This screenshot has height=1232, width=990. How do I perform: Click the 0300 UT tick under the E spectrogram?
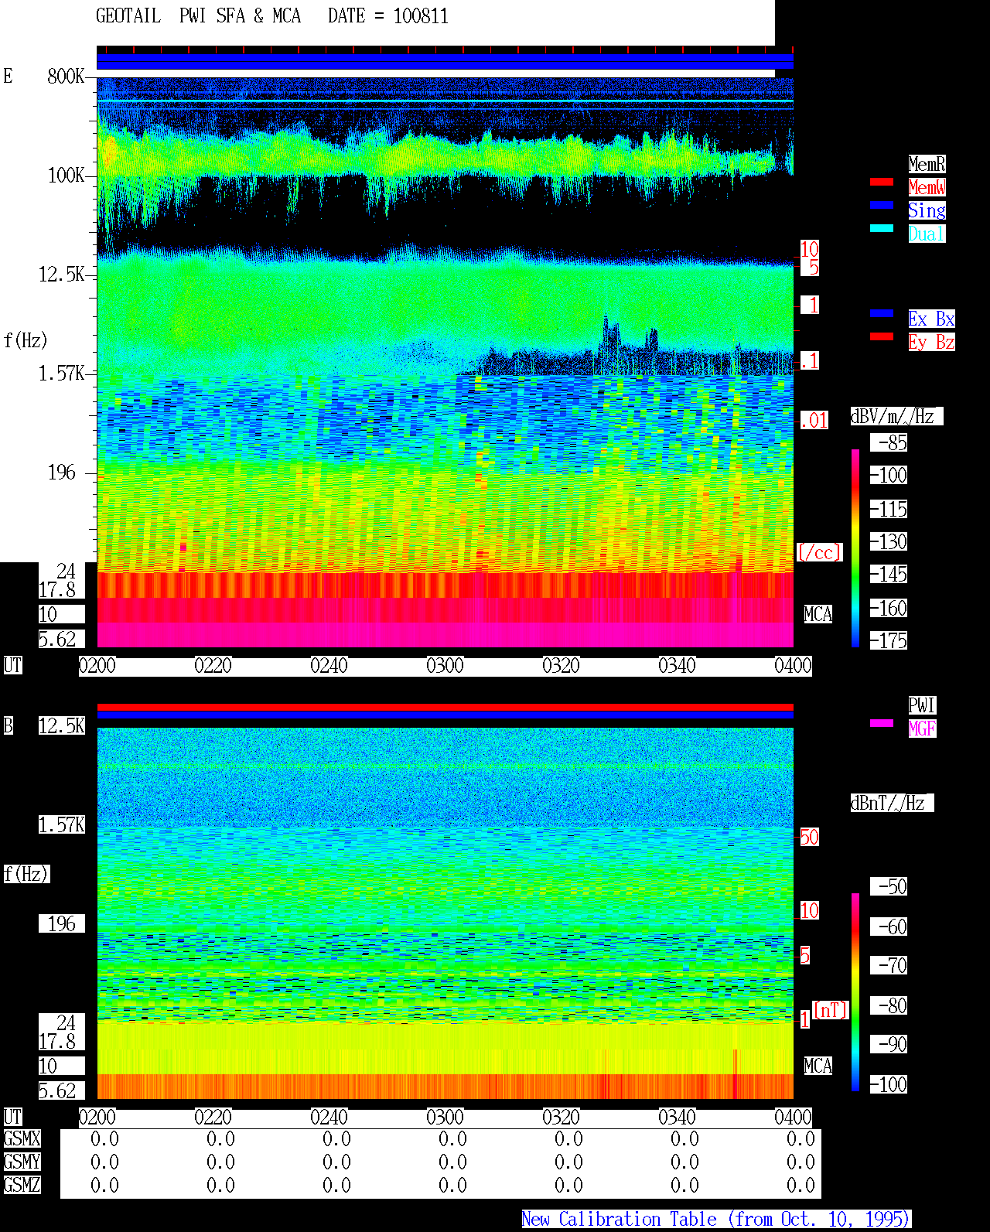(445, 666)
